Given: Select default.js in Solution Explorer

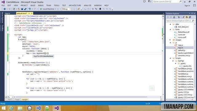Looking at the screenshot, I should (x=182, y=50).
